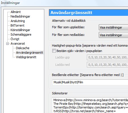128x113 pixels.
Task: Open the BitTorrent settings page
Action: click(17, 25)
